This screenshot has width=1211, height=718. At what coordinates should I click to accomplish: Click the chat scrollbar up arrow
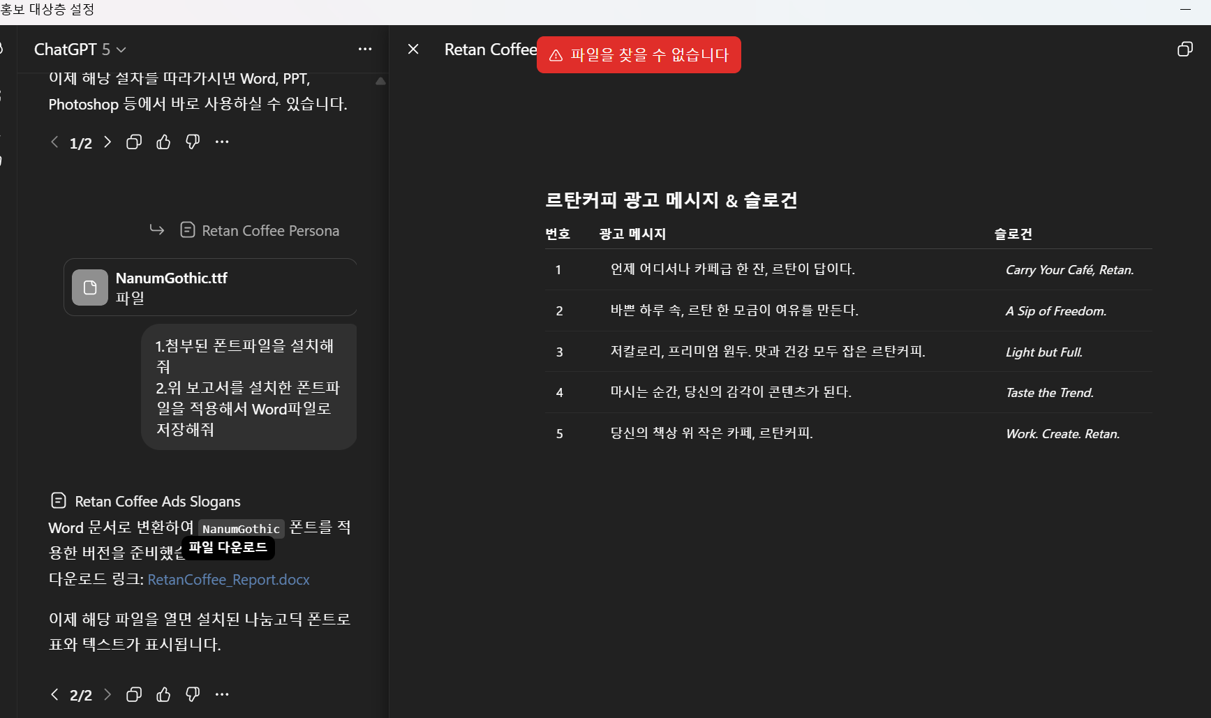click(x=380, y=81)
